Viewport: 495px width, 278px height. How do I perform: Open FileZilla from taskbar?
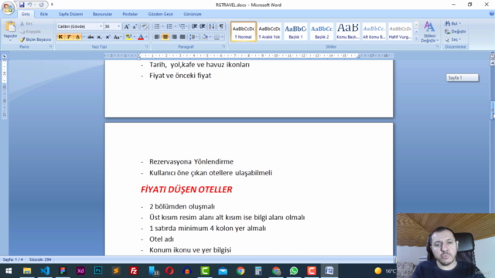(x=134, y=271)
